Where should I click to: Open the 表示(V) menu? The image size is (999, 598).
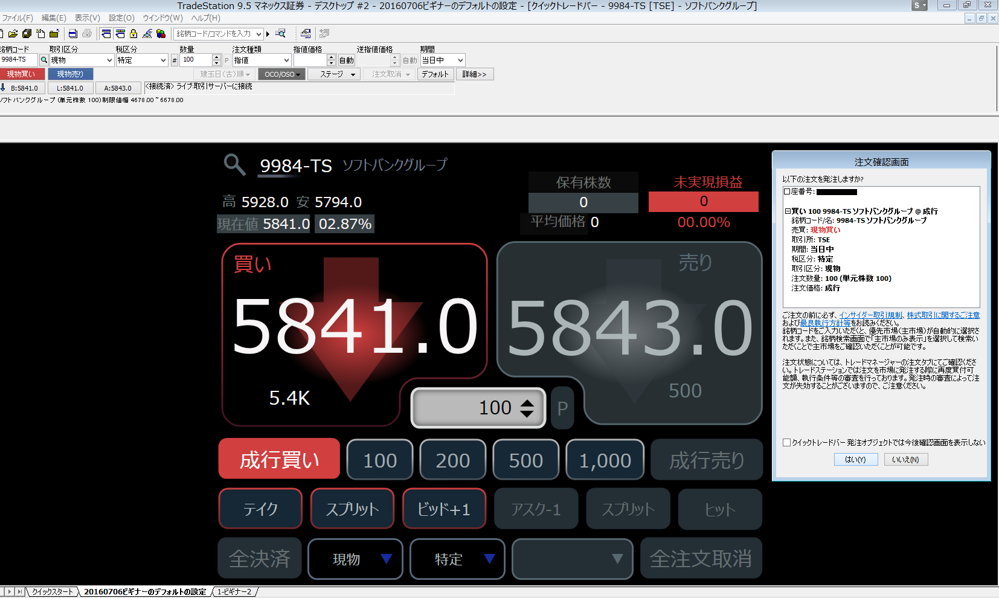87,18
